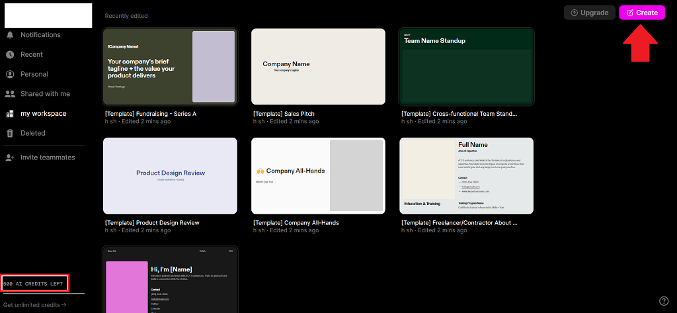Open the Sales Pitch template thumbnail
Screen dimensions: 677x313
[318, 67]
